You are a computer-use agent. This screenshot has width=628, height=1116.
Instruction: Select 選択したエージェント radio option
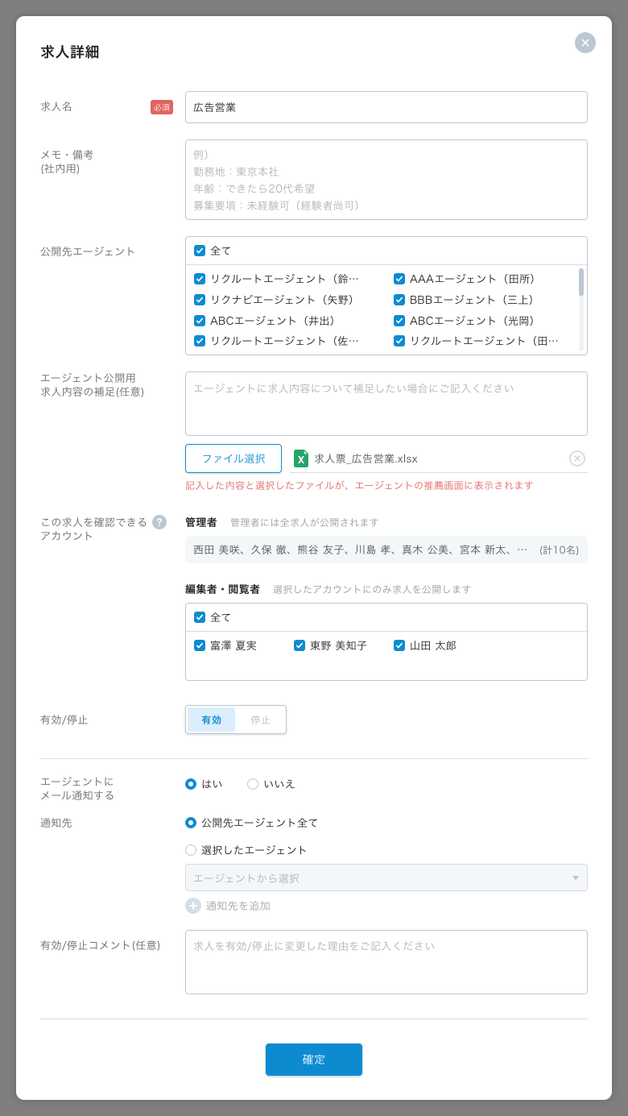click(191, 850)
